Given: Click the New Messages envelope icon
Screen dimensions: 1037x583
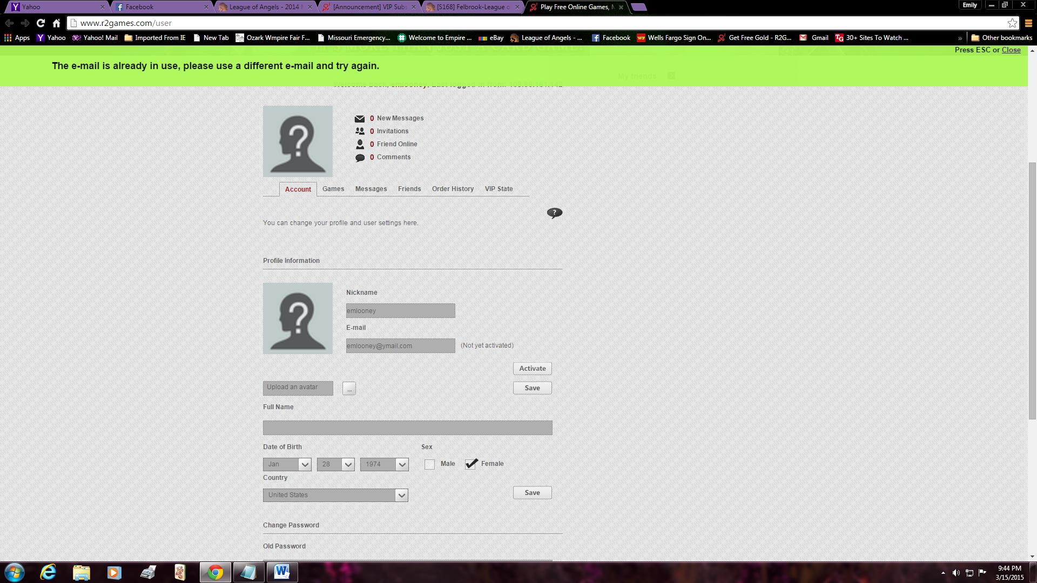Looking at the screenshot, I should click(360, 119).
